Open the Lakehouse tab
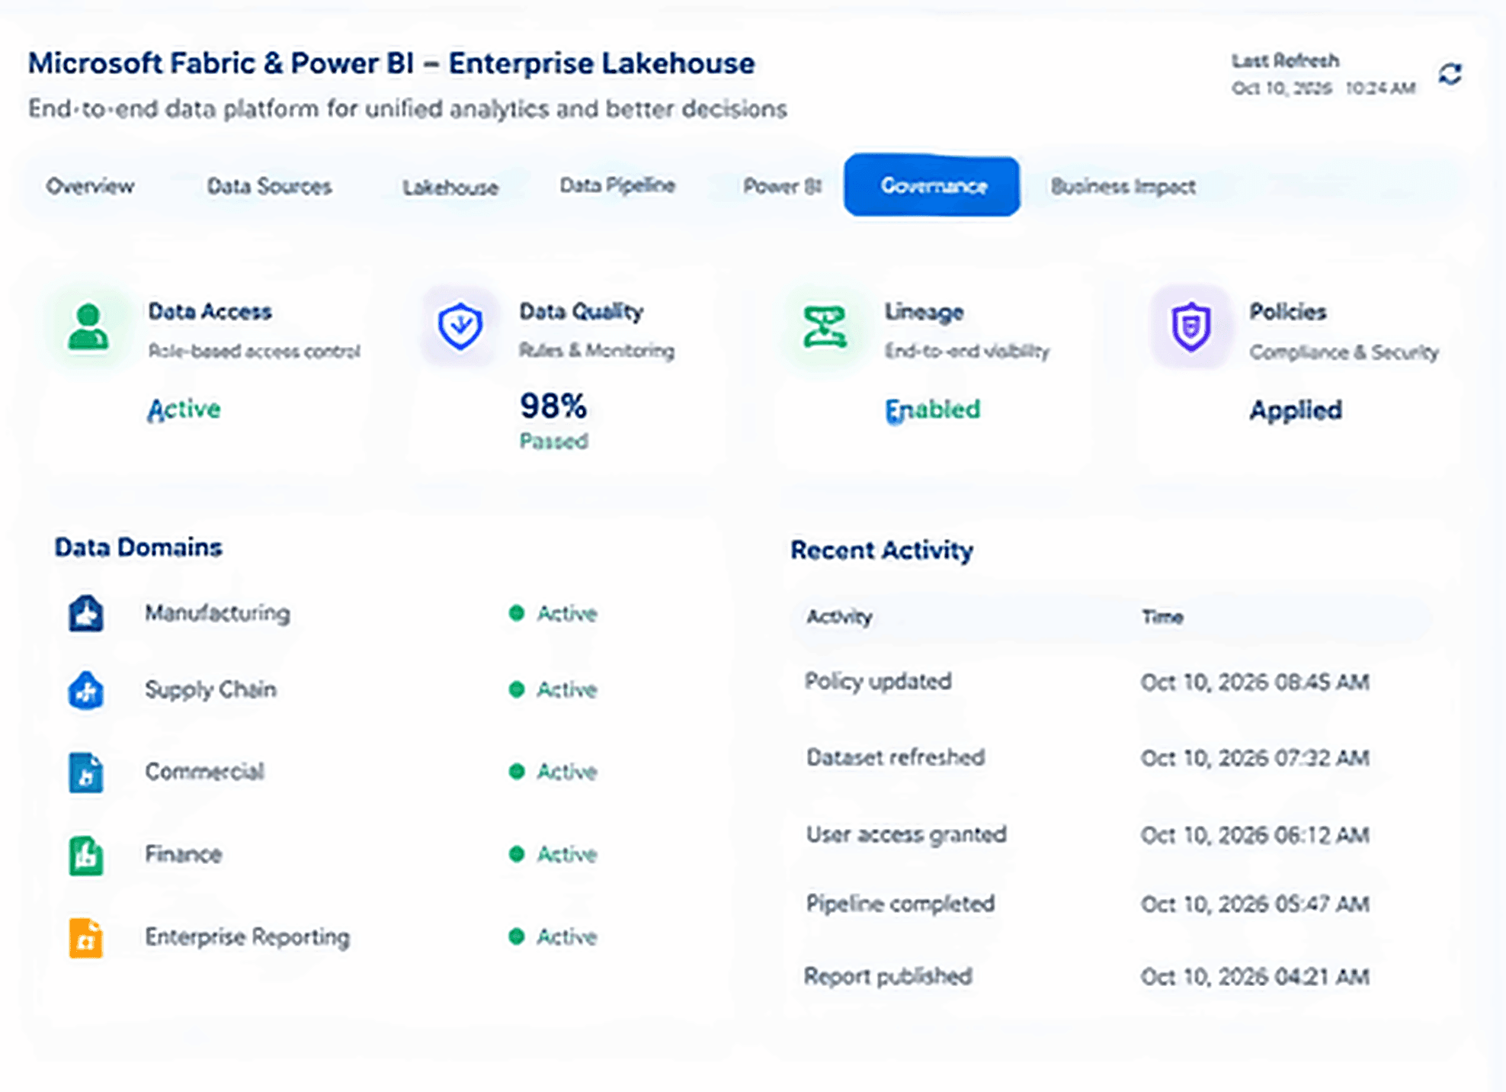The image size is (1506, 1092). tap(450, 188)
